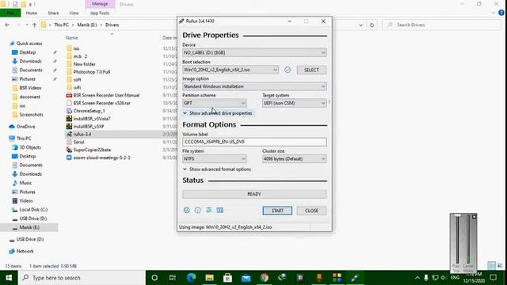Open Boot selection dropdown
This screenshot has width=507, height=285.
pos(231,70)
